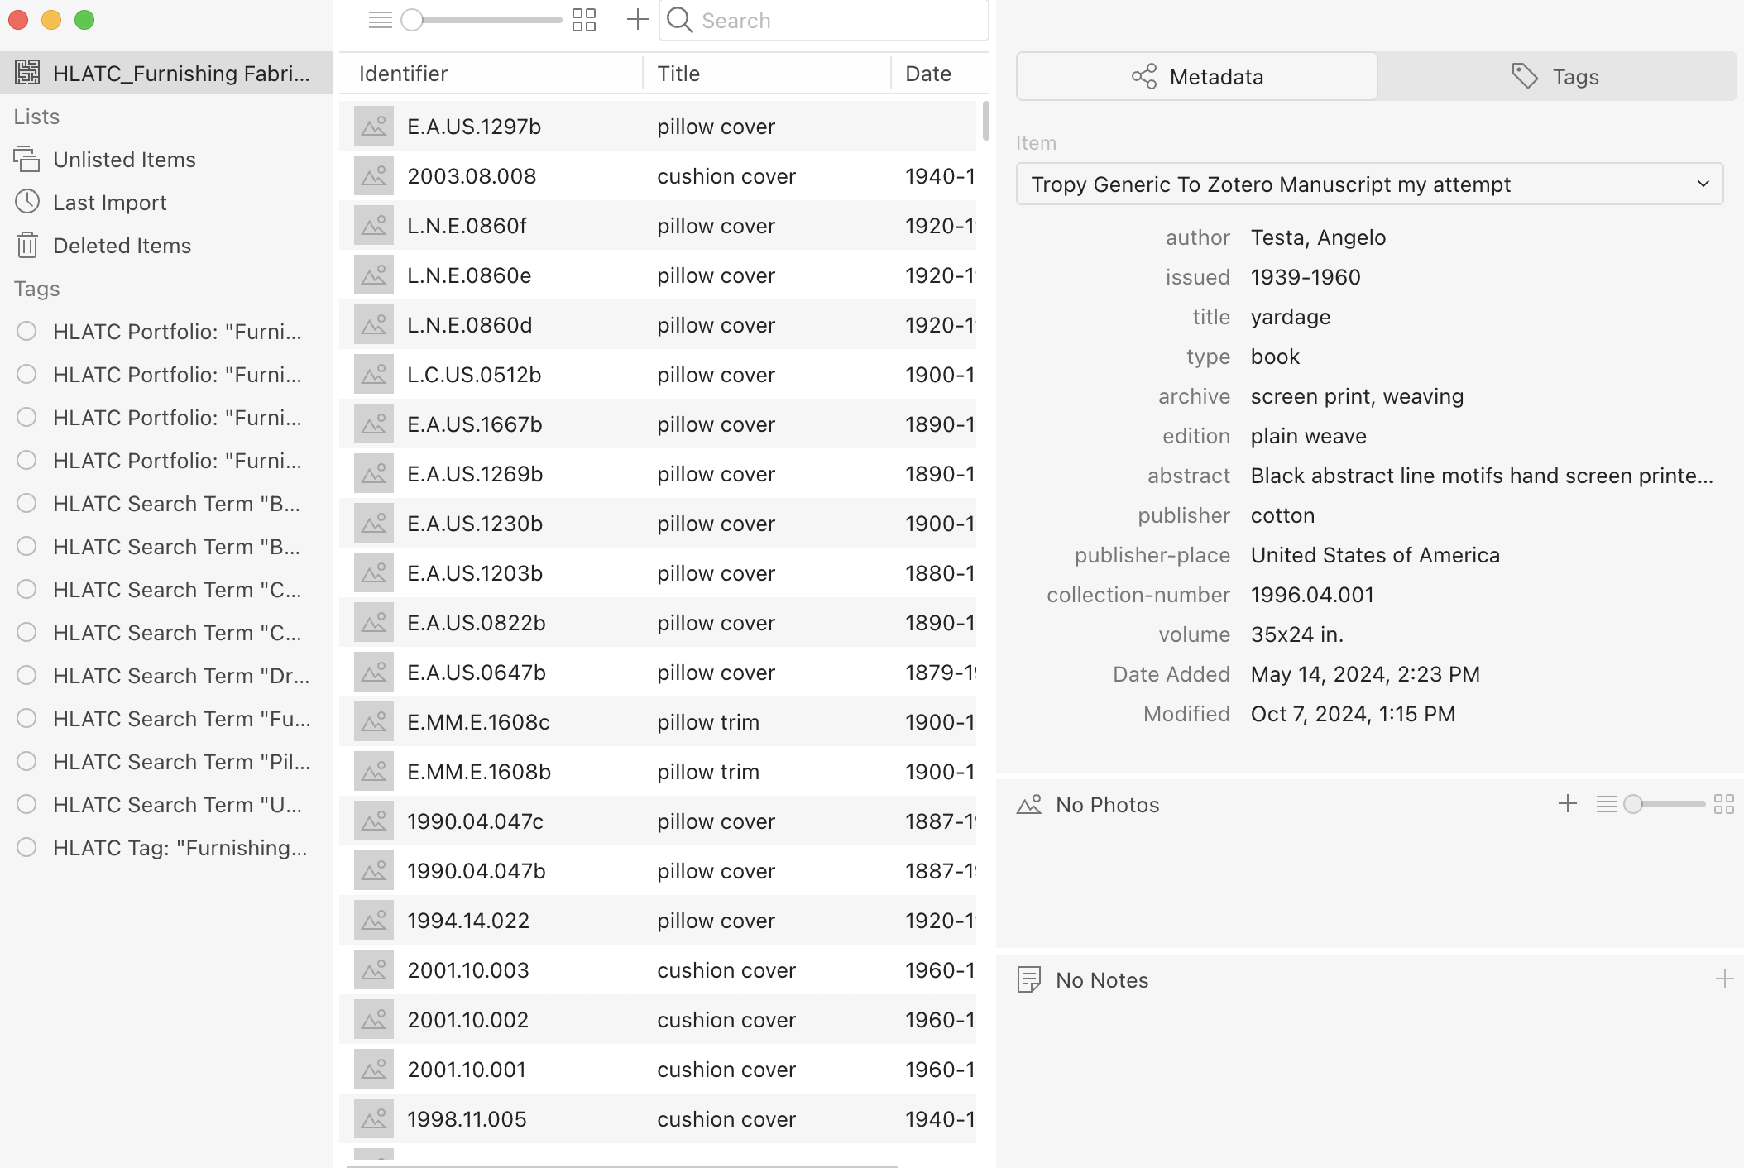Click the item list vertical scrollbar

(985, 121)
